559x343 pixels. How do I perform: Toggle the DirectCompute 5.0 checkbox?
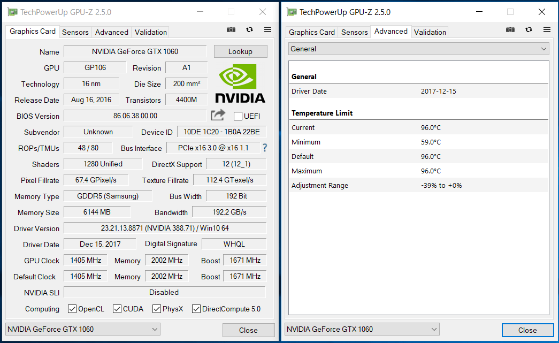click(196, 309)
